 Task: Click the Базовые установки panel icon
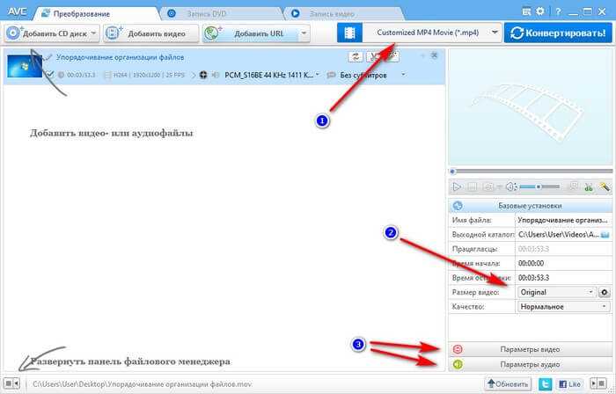pyautogui.click(x=458, y=206)
